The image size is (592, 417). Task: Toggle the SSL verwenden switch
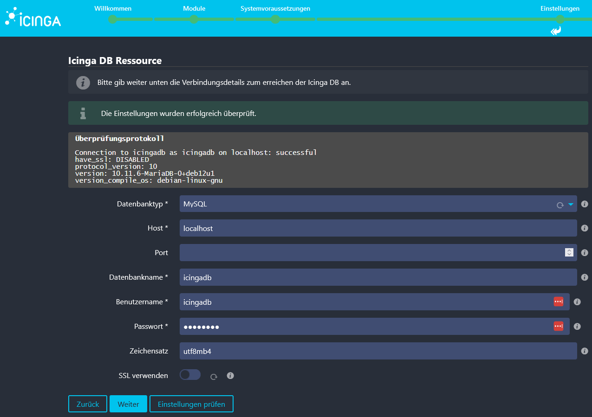pyautogui.click(x=190, y=375)
